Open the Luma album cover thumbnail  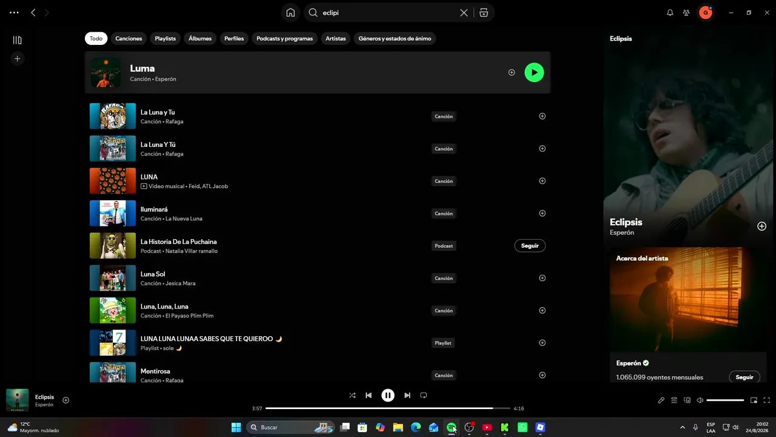[105, 72]
